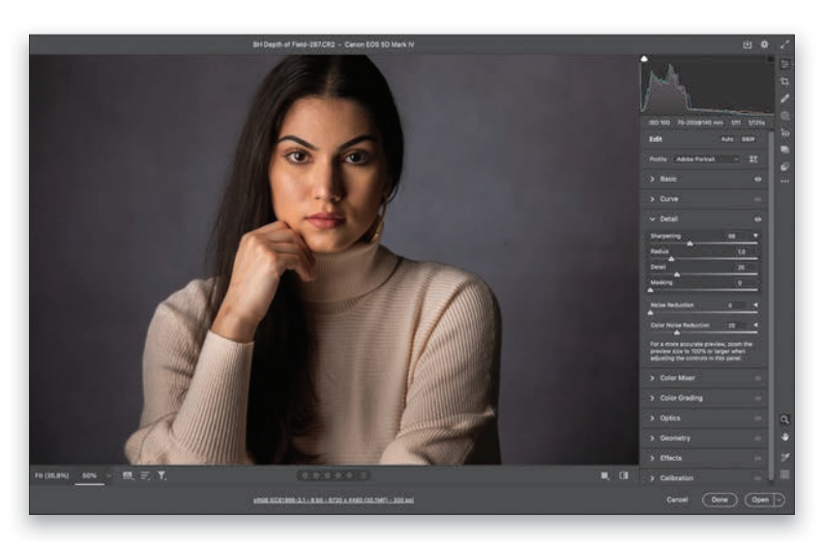
Task: Open the Profile dropdown showing Adobe Portrait
Action: pos(707,158)
